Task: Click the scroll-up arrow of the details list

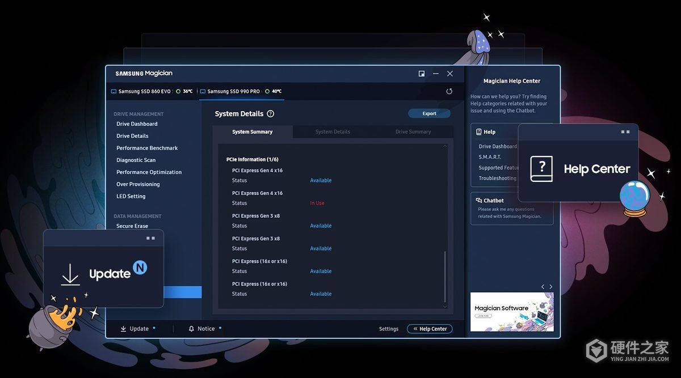Action: (x=445, y=147)
